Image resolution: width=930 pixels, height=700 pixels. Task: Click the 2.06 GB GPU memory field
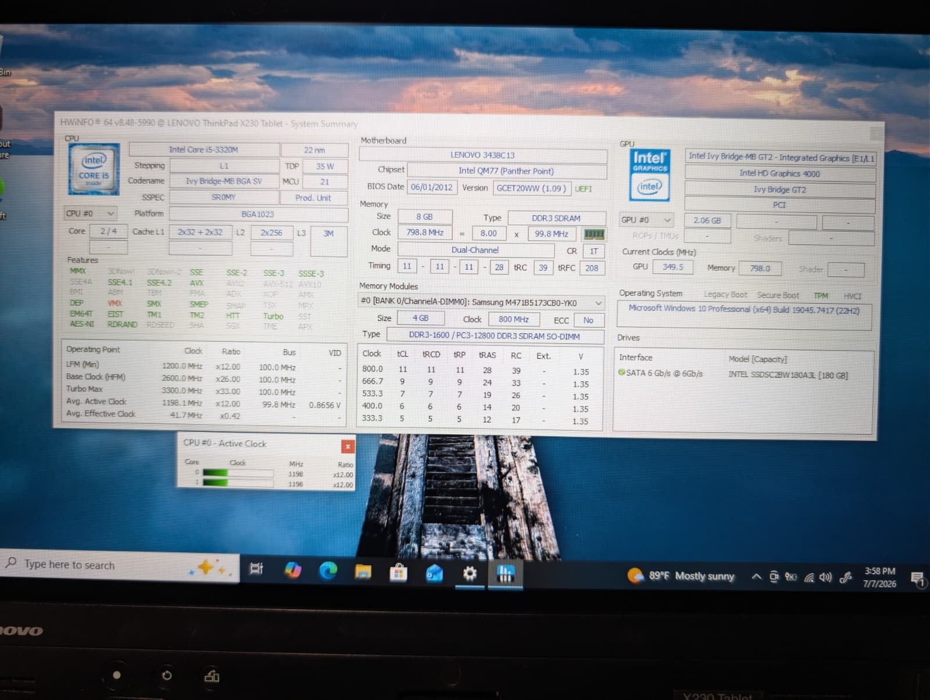[x=707, y=220]
